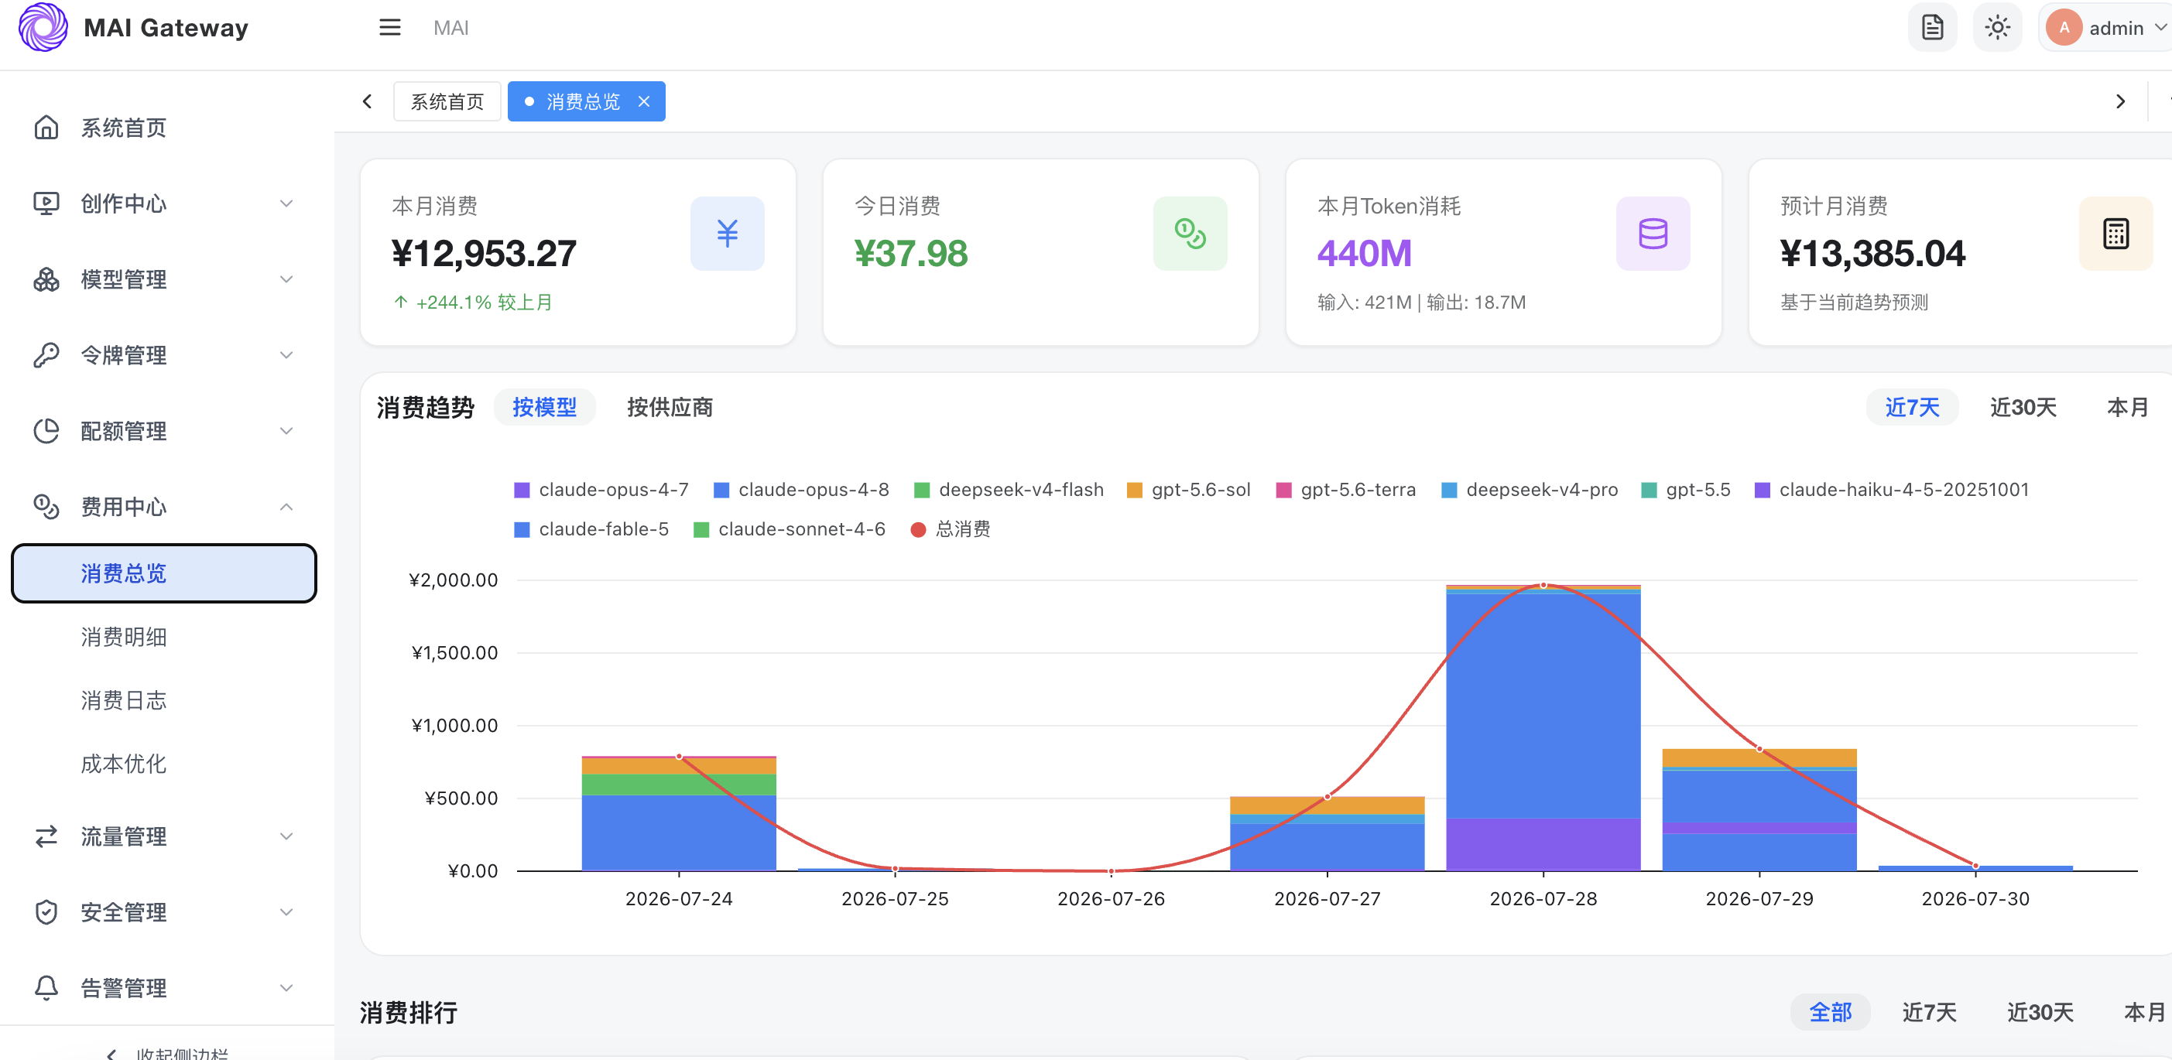This screenshot has height=1060, width=2172.
Task: Click the 本月消费 ¥12,953.27 value
Action: [484, 253]
